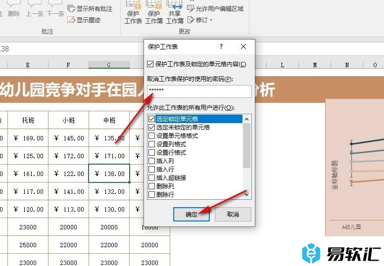Select cell with ¥ 161.00
The image size is (384, 266).
pos(28,174)
